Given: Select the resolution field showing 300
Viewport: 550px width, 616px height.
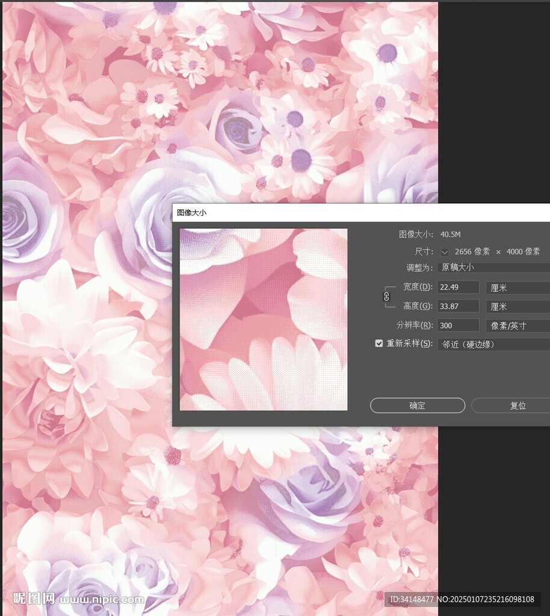Looking at the screenshot, I should point(458,325).
